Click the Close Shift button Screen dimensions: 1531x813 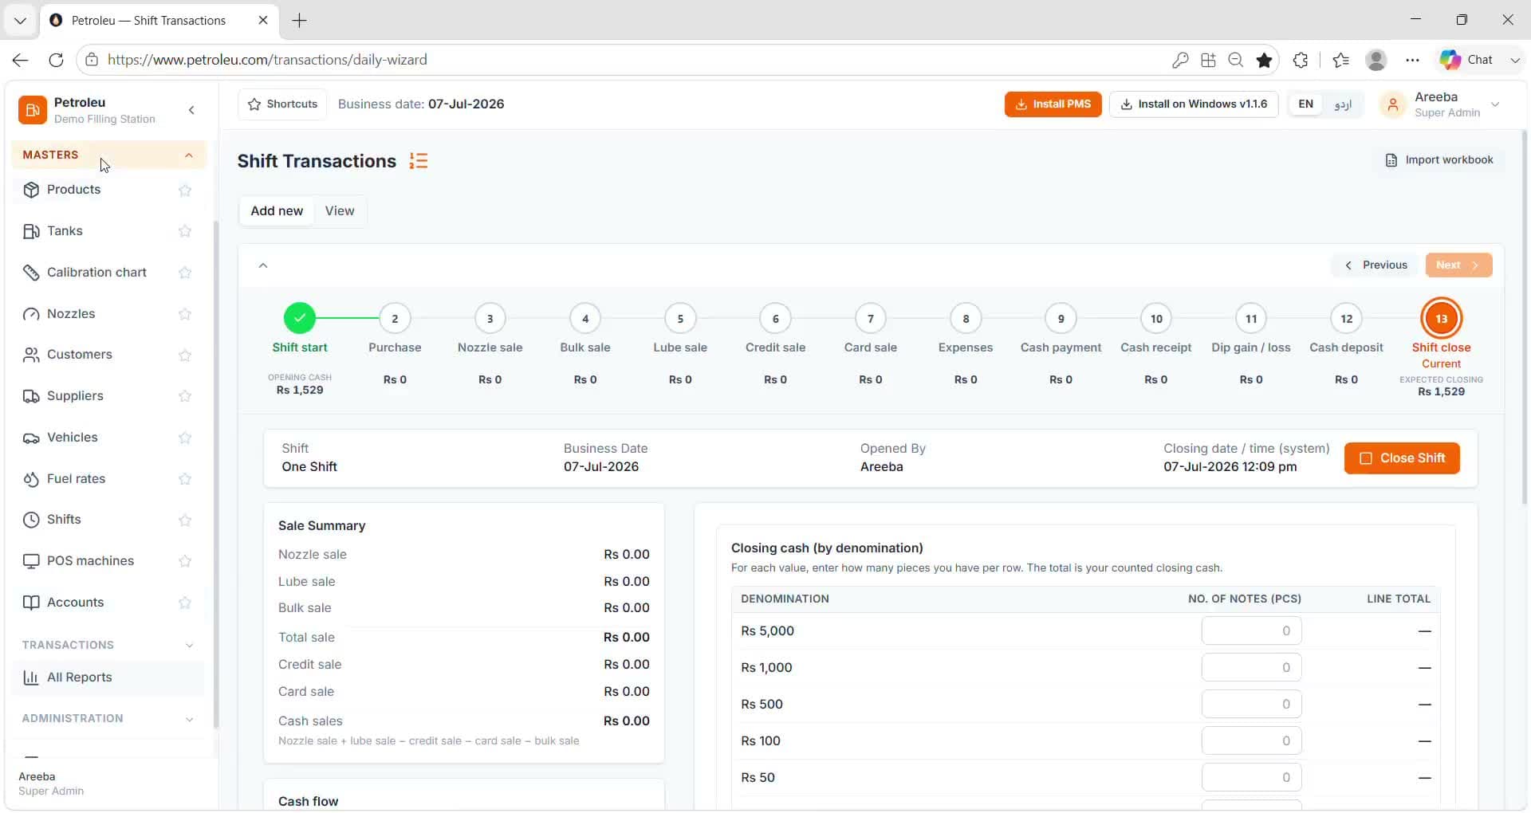click(x=1402, y=458)
